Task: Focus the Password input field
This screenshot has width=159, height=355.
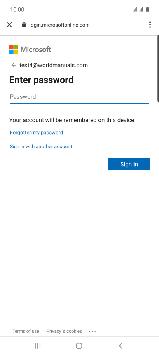Action: click(x=80, y=97)
